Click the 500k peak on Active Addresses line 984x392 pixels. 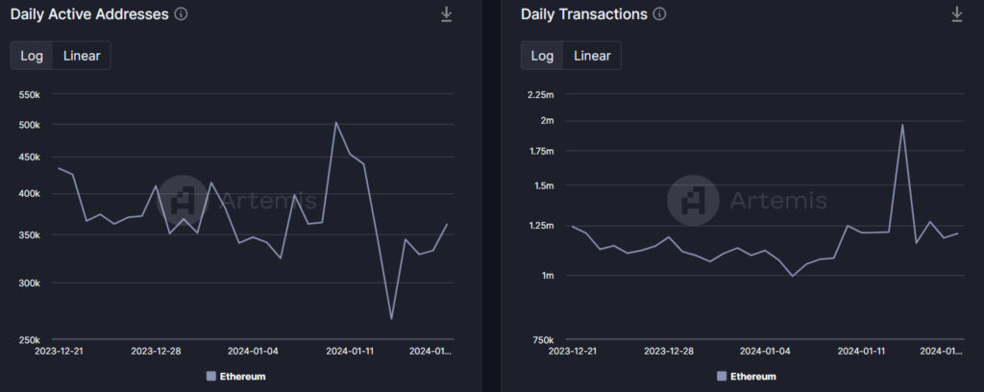point(335,122)
